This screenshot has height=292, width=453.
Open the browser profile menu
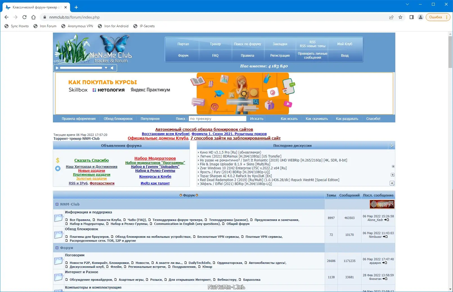(421, 17)
